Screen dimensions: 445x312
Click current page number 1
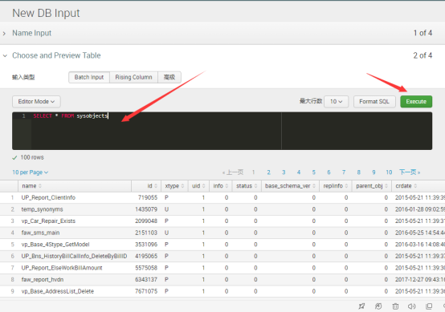(254, 172)
